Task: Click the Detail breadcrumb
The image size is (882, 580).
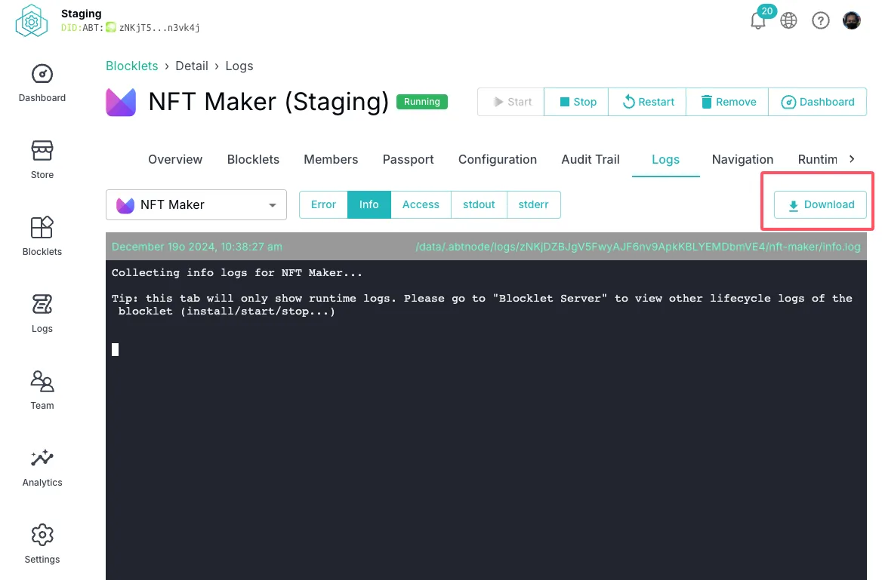Action: tap(192, 66)
